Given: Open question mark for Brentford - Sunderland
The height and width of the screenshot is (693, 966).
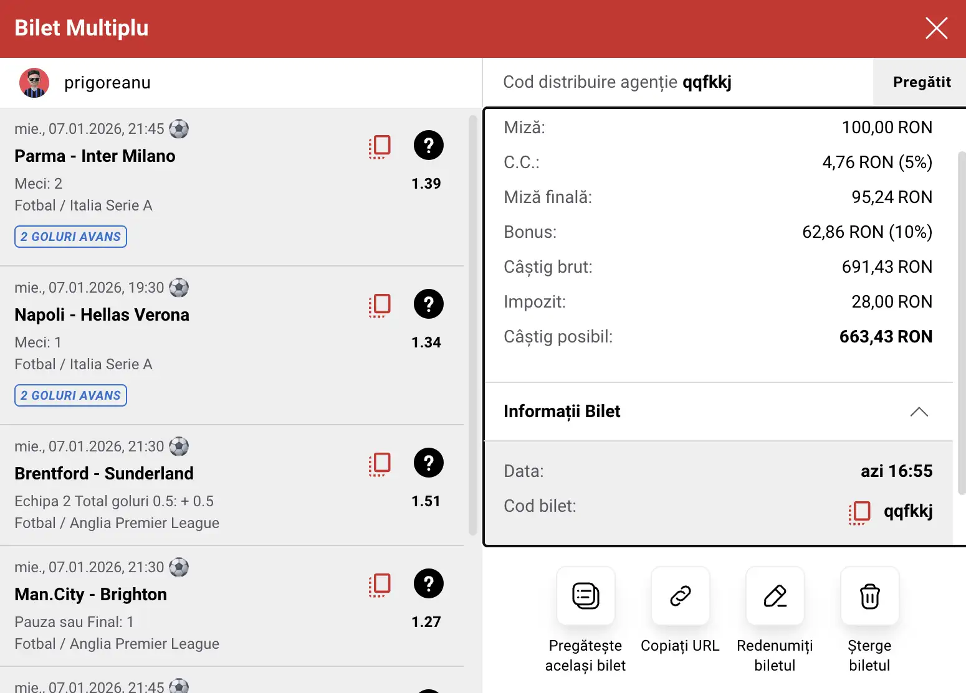Looking at the screenshot, I should (x=428, y=463).
